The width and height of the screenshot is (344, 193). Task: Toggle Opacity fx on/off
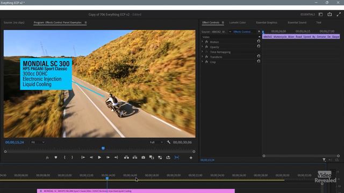[x=206, y=47]
